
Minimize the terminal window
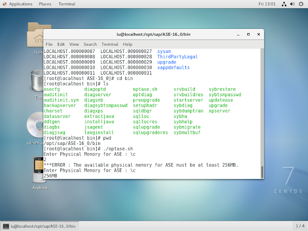[x=238, y=34]
